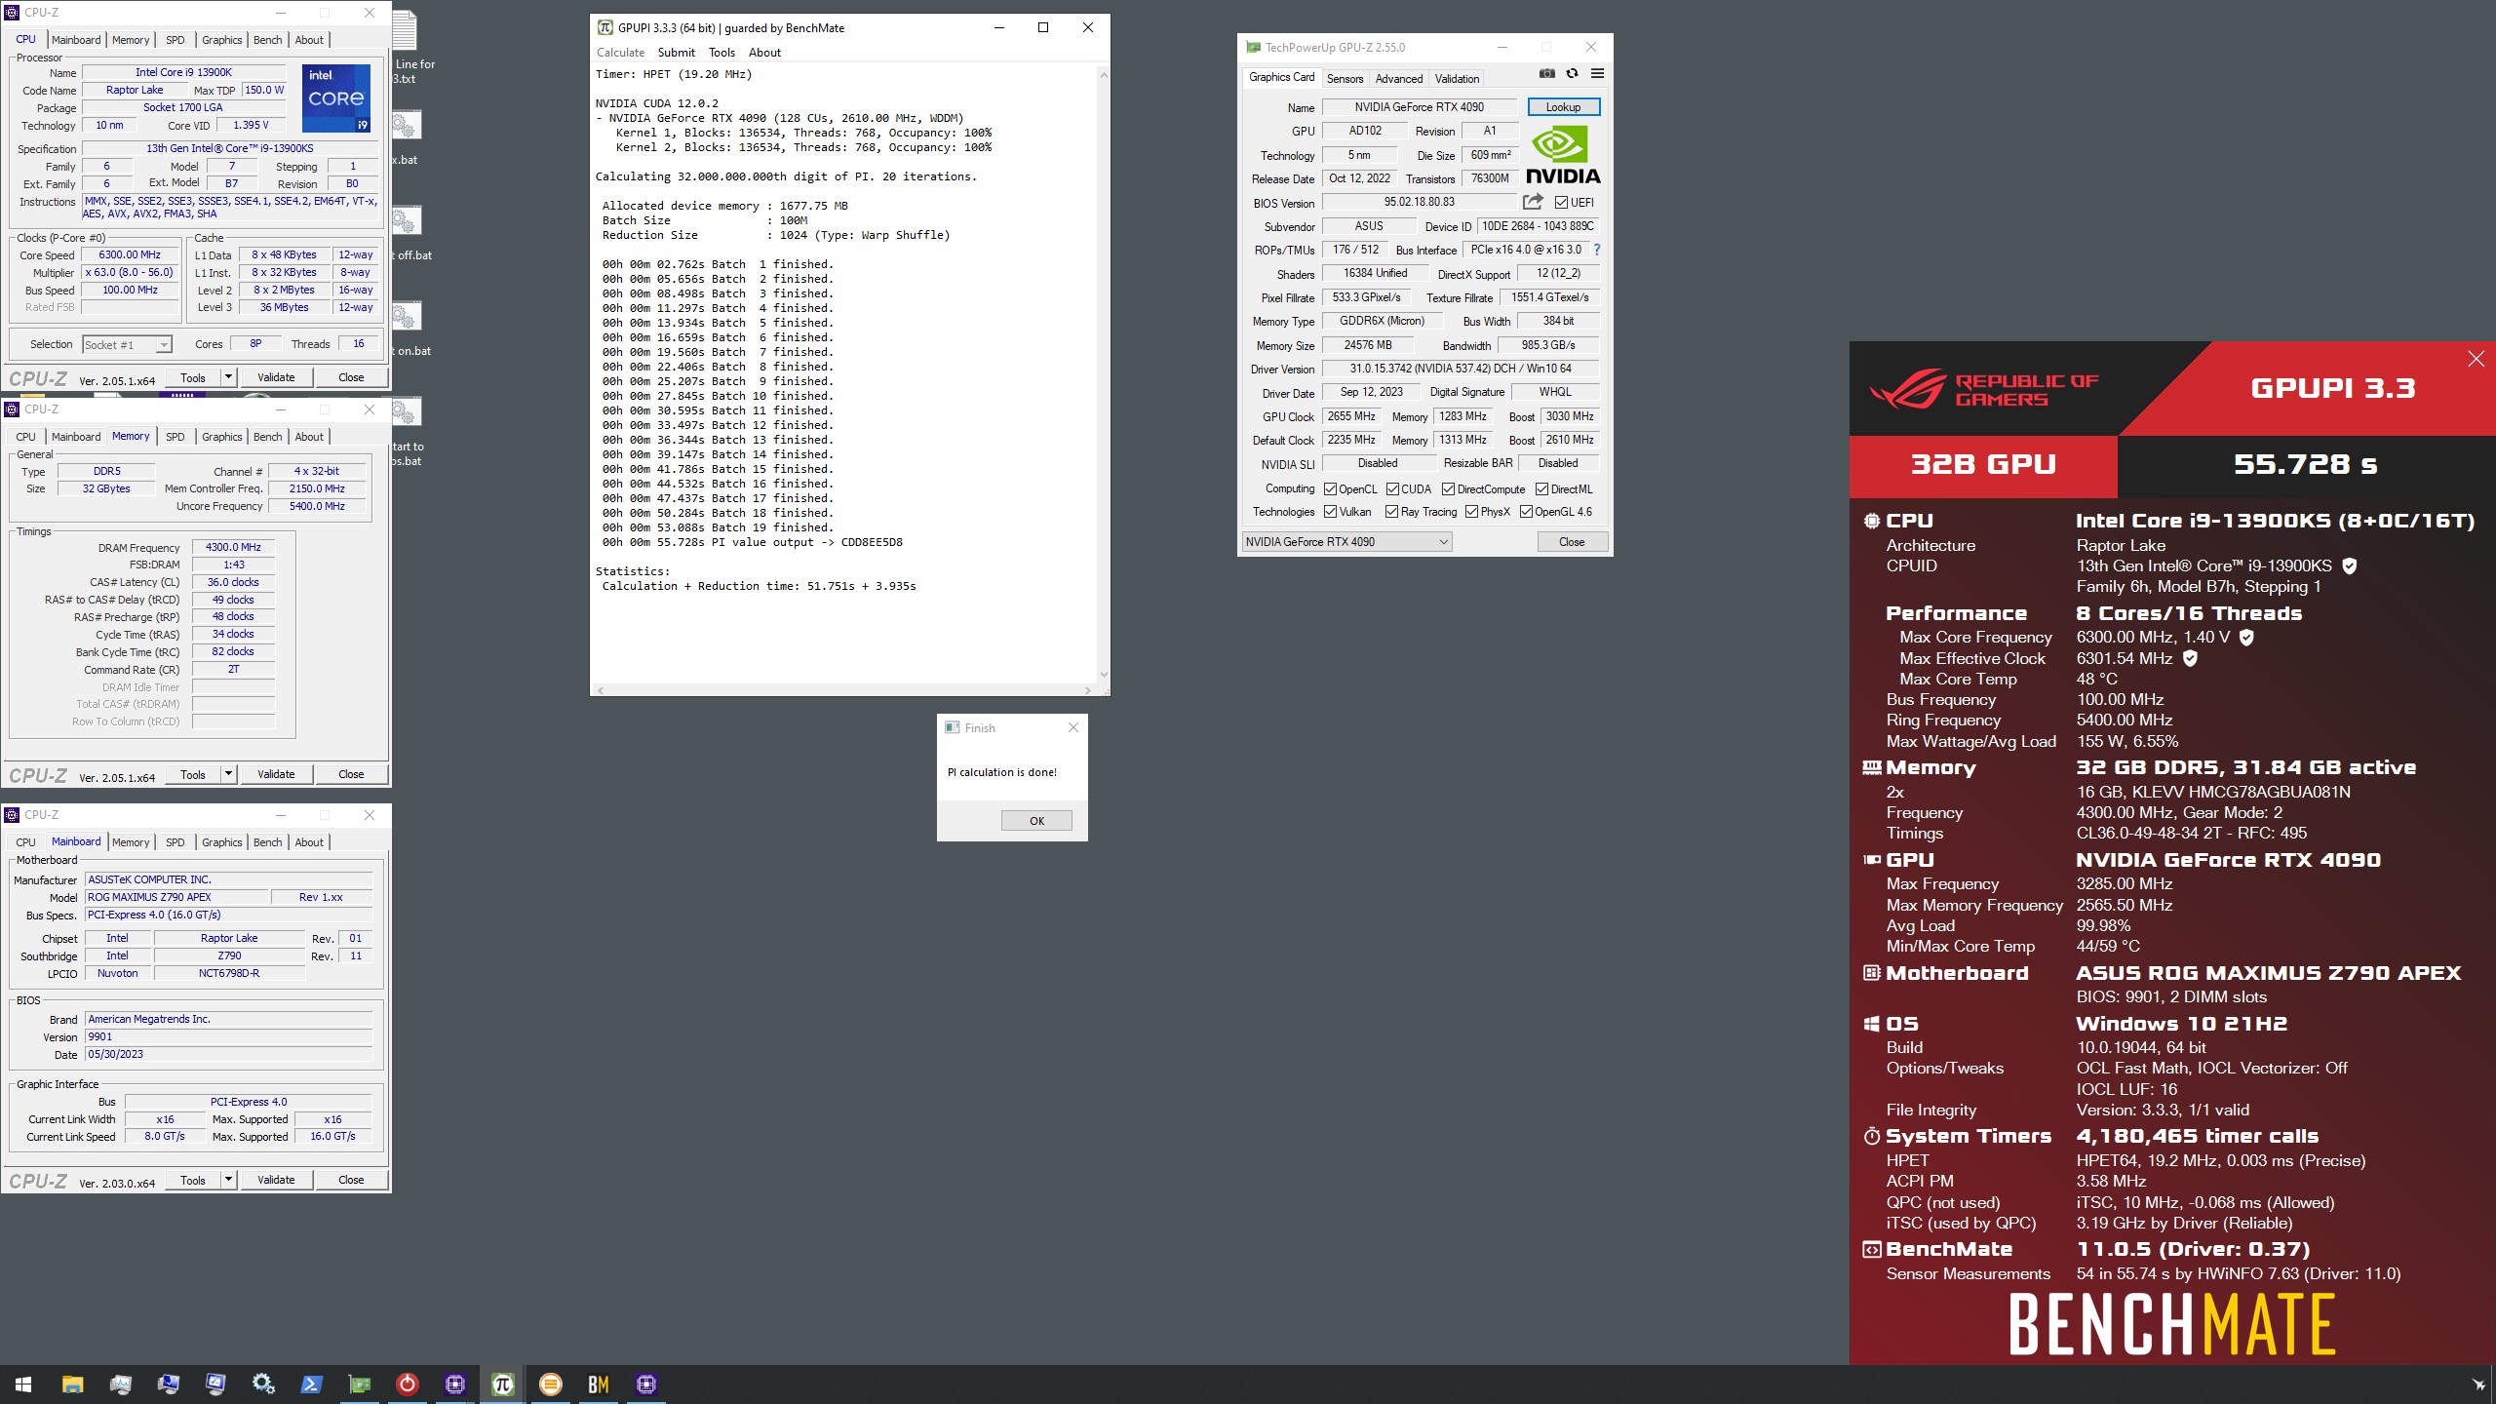This screenshot has width=2496, height=1404.
Task: Take a GPU-Z screenshot with camera icon
Action: click(x=1547, y=73)
